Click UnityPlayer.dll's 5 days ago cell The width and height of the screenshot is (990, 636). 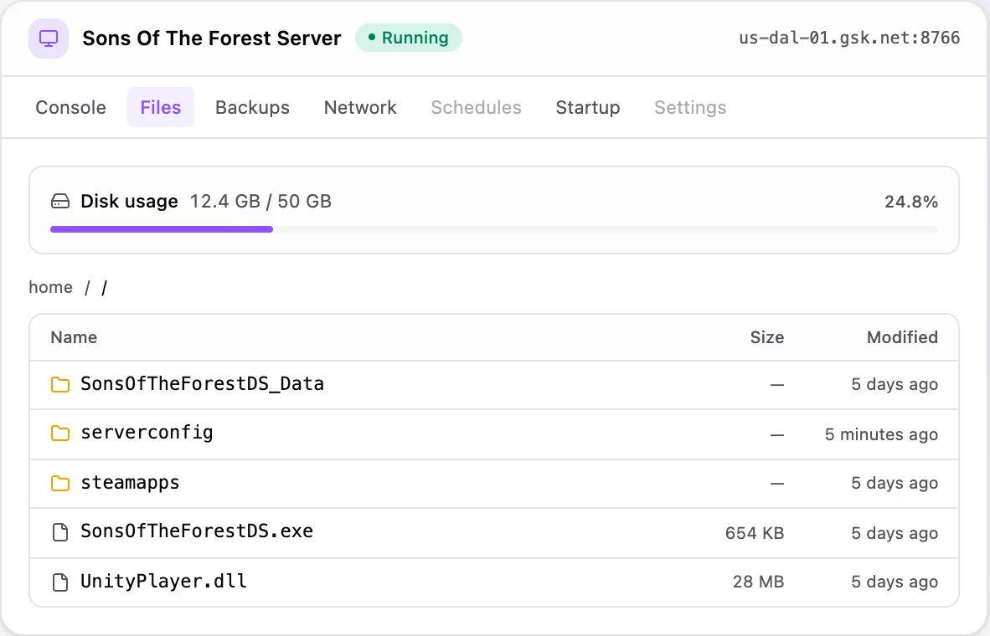click(895, 582)
